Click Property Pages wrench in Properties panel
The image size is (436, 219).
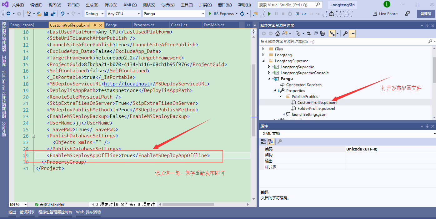[x=280, y=141]
